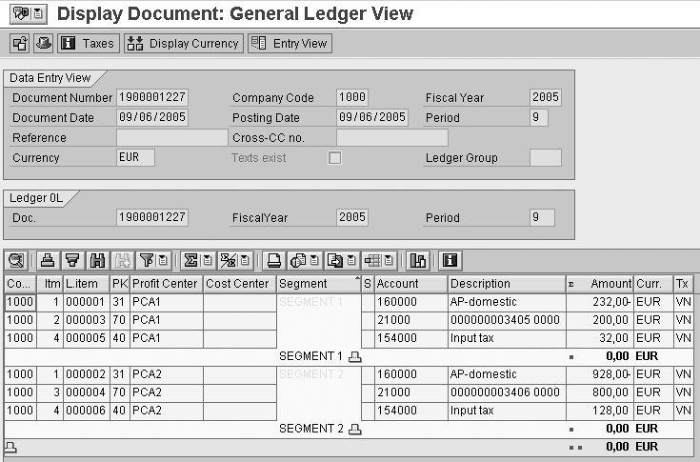Open the Layout selection dropdown arrow
700x462 pixels.
pos(390,260)
